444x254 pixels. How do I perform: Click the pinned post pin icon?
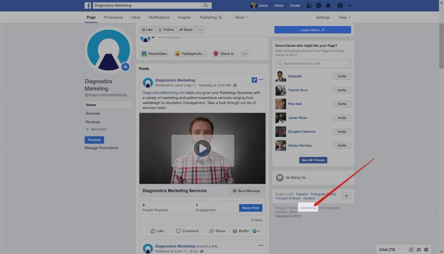point(254,80)
